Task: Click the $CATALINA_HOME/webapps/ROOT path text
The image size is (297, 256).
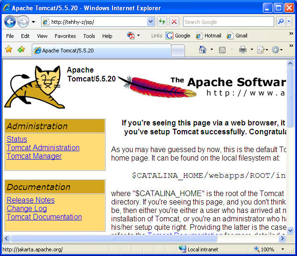Action: 209,176
